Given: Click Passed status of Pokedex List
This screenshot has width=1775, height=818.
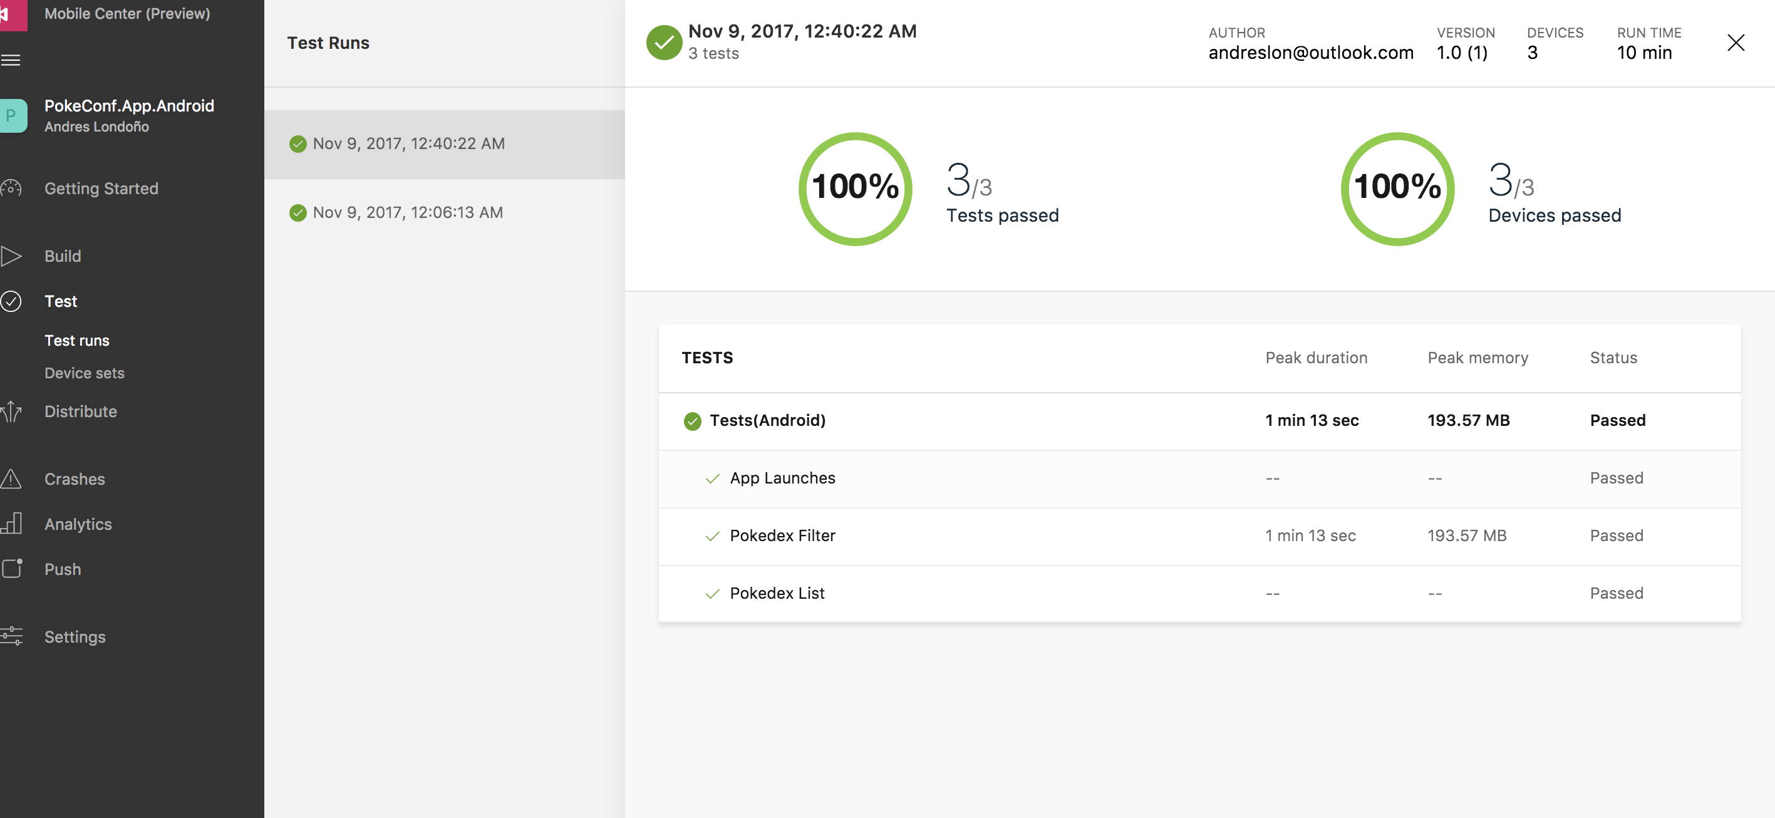Looking at the screenshot, I should [1617, 593].
